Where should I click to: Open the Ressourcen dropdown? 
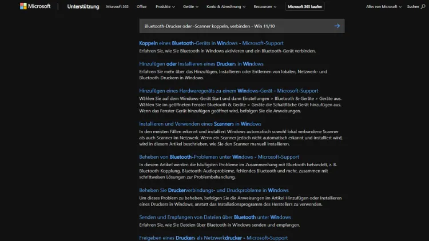point(266,7)
